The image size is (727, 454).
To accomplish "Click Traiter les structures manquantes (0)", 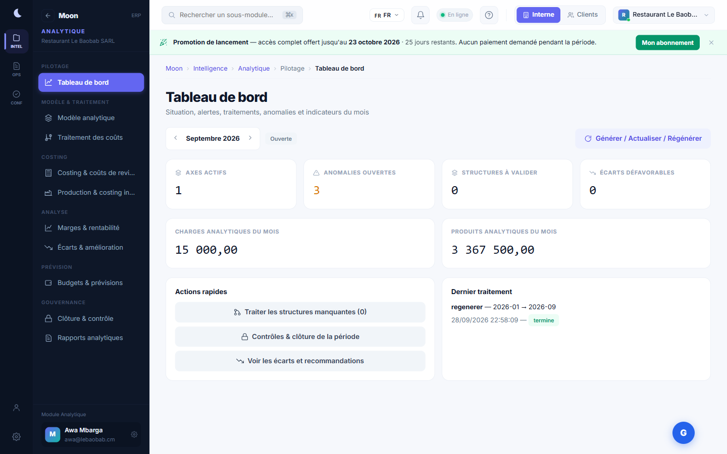I will 300,312.
